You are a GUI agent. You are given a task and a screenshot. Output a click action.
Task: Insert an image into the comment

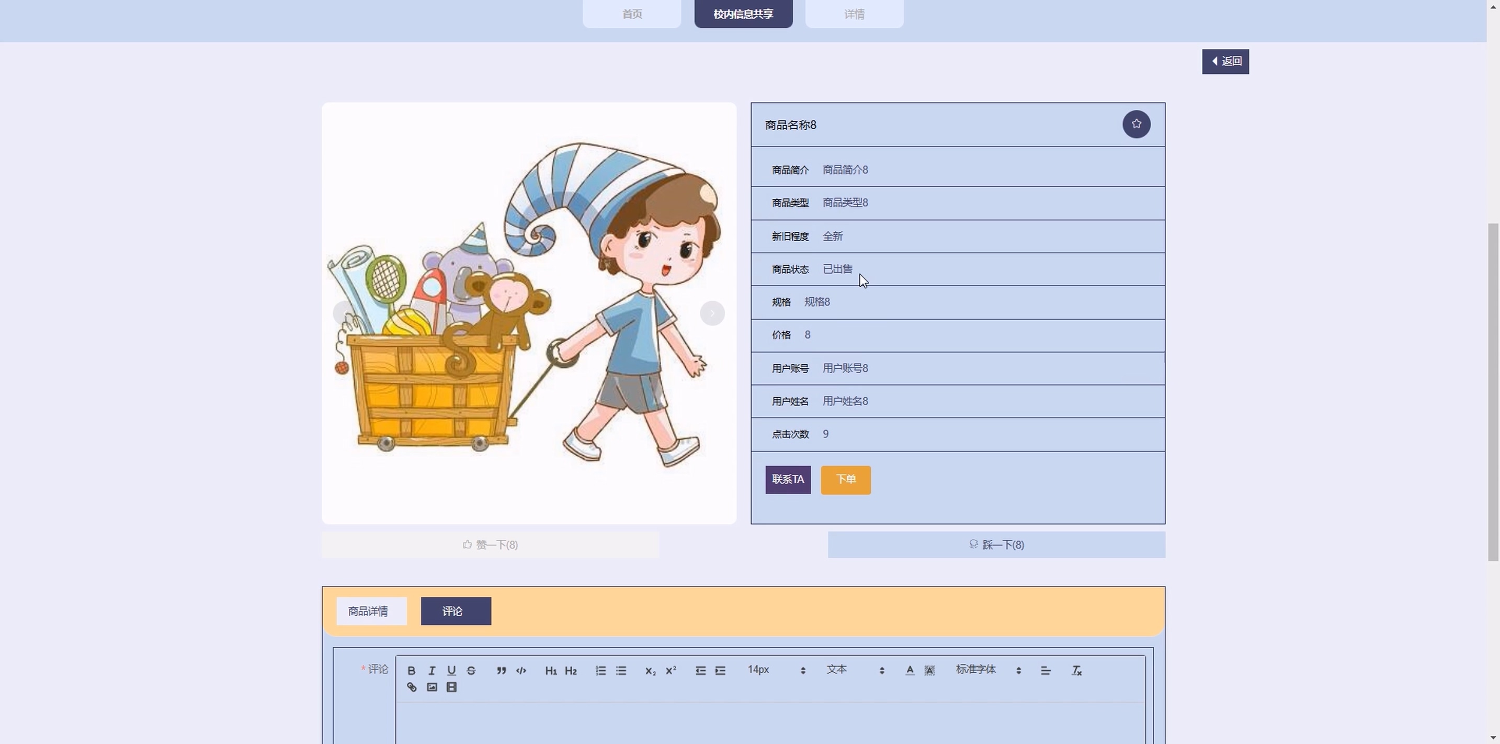click(x=431, y=687)
